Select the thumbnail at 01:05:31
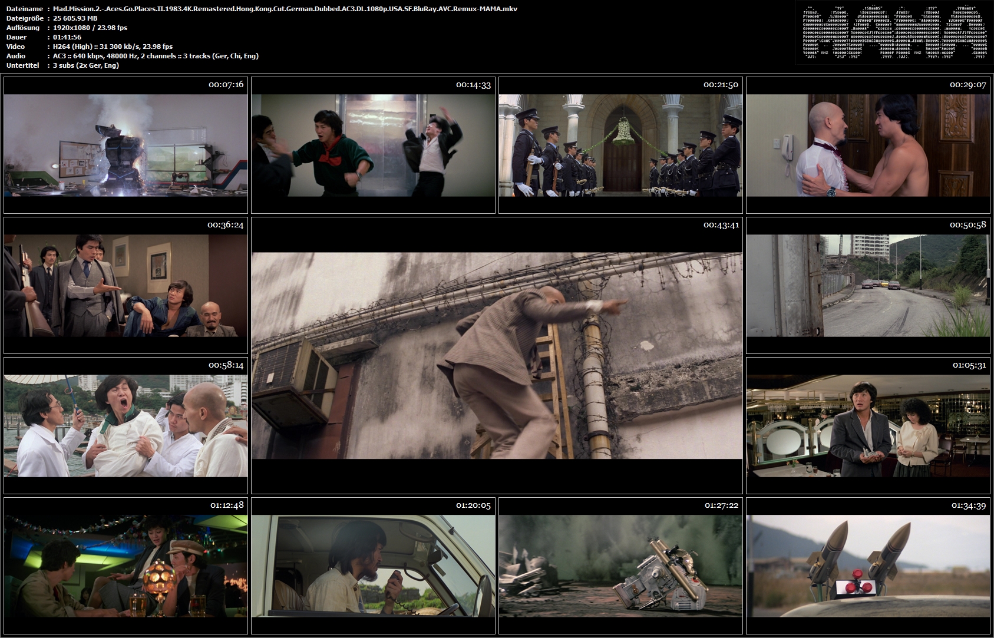The height and width of the screenshot is (638, 994). click(868, 425)
